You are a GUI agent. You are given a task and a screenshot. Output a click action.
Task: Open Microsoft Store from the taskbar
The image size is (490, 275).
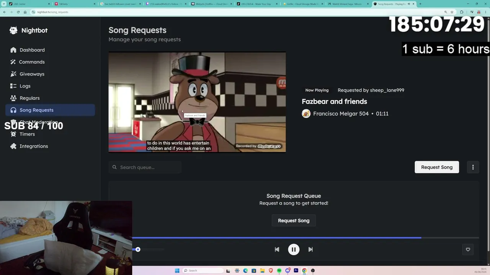(x=254, y=270)
